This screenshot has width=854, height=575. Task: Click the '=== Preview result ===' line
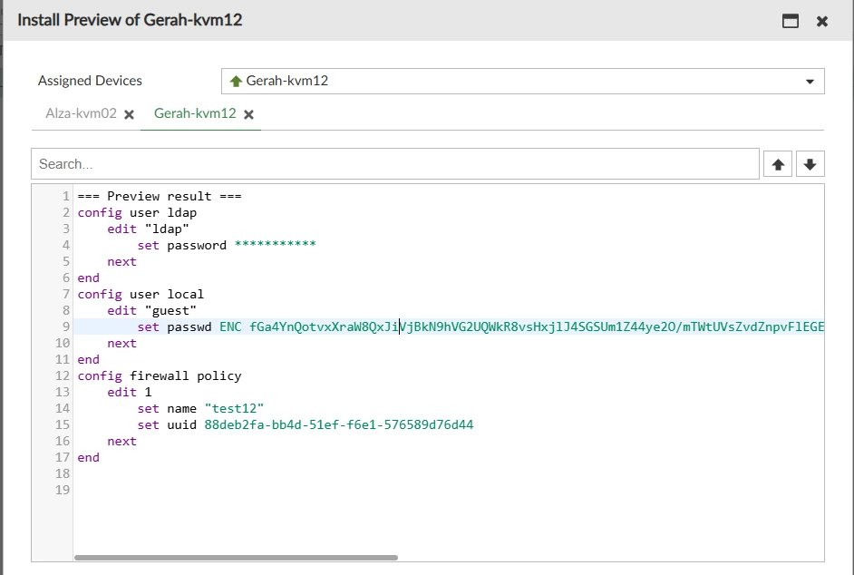(160, 196)
